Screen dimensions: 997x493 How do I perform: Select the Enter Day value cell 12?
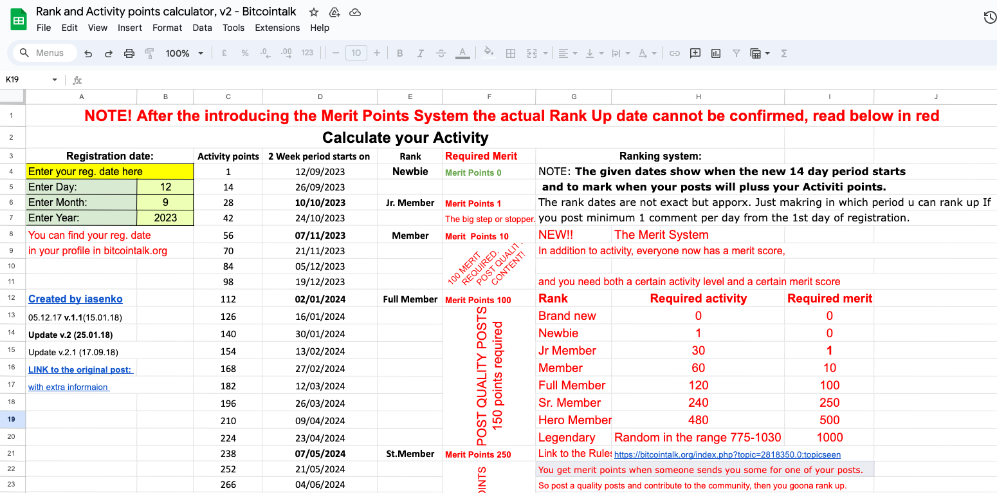[165, 187]
